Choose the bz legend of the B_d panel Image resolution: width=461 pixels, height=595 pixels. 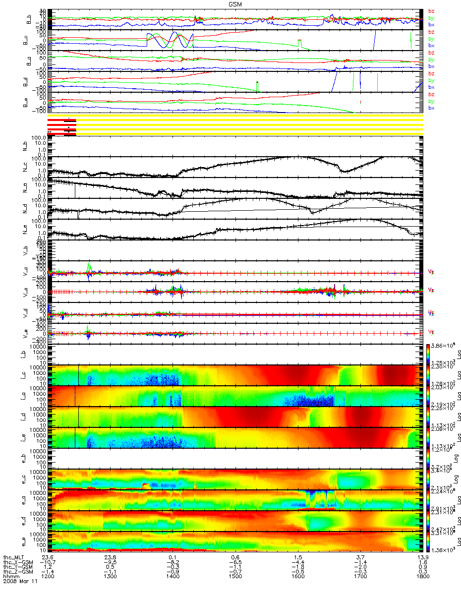(x=431, y=73)
